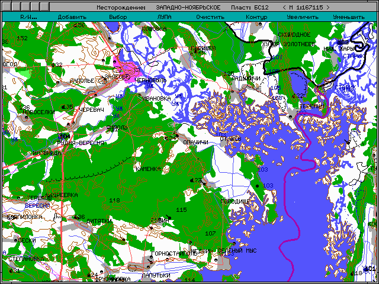Image resolution: width=379 pixels, height=284 pixels.
Task: Select the Выбор command
Action: [118, 17]
